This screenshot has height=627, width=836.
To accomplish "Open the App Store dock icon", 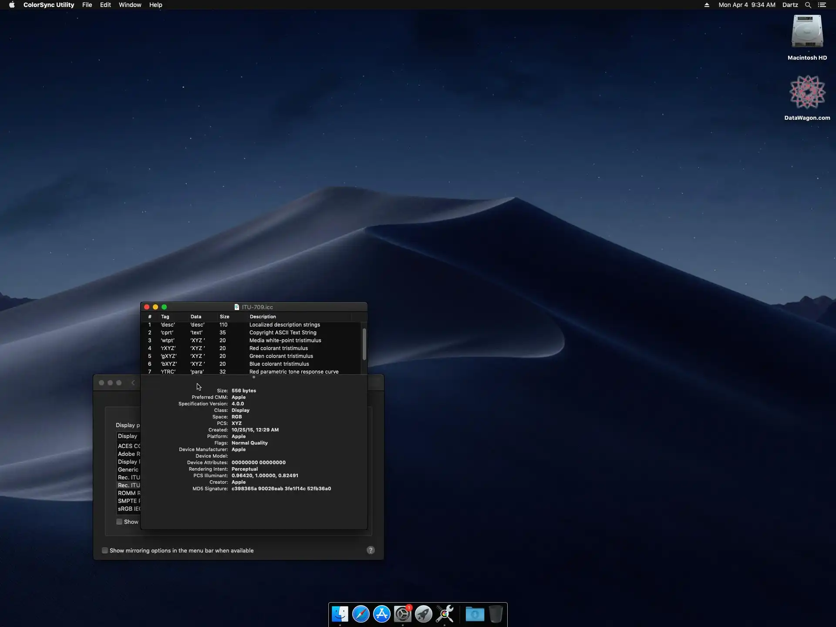I will [382, 614].
